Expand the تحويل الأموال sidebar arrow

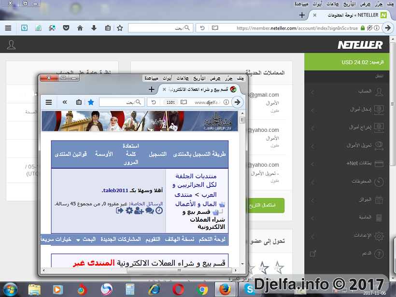coord(312,146)
